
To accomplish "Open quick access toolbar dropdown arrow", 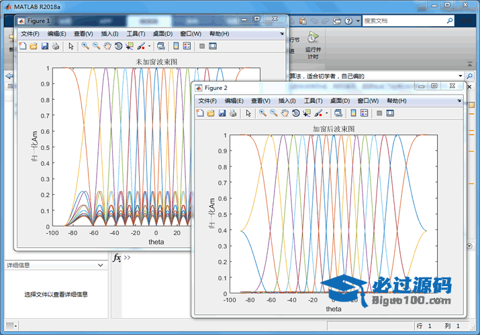I will (x=358, y=21).
